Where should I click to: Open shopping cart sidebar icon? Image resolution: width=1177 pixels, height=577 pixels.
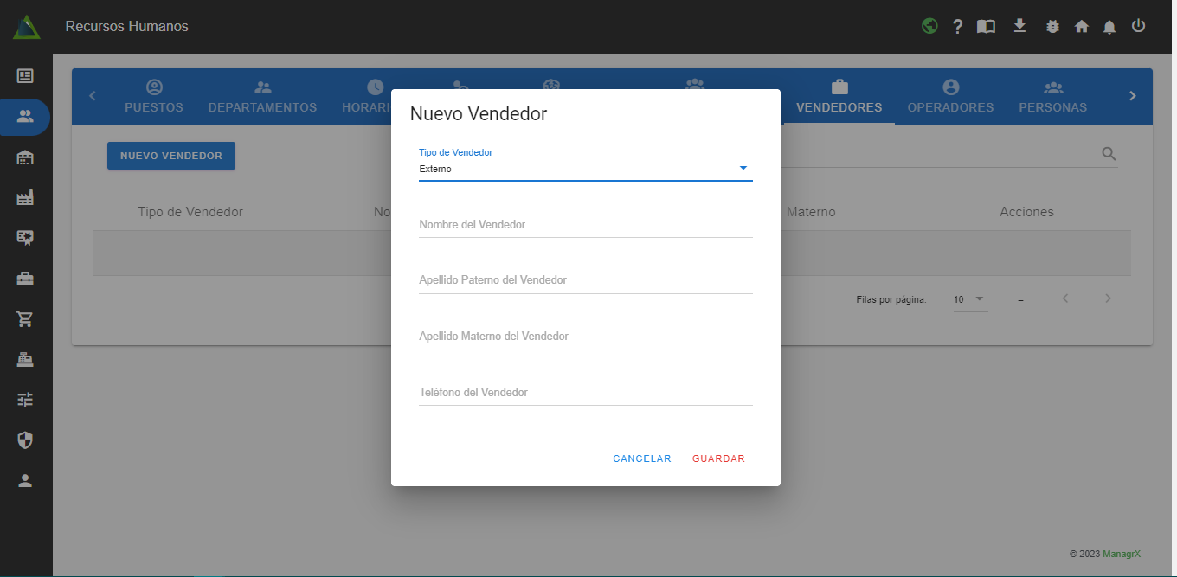coord(25,319)
